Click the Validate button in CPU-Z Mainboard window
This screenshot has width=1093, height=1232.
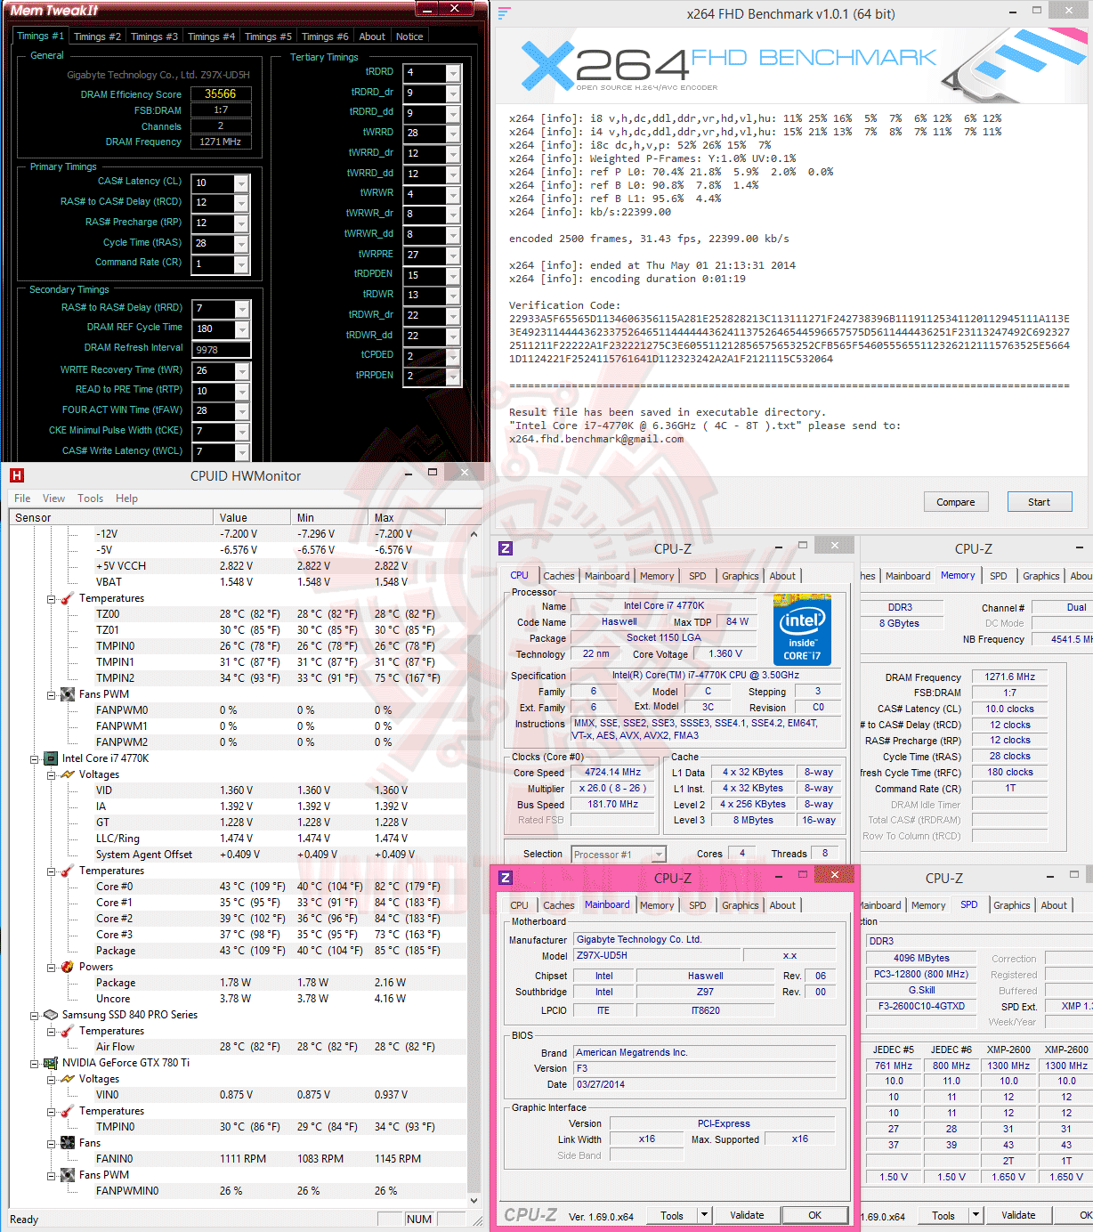(747, 1215)
